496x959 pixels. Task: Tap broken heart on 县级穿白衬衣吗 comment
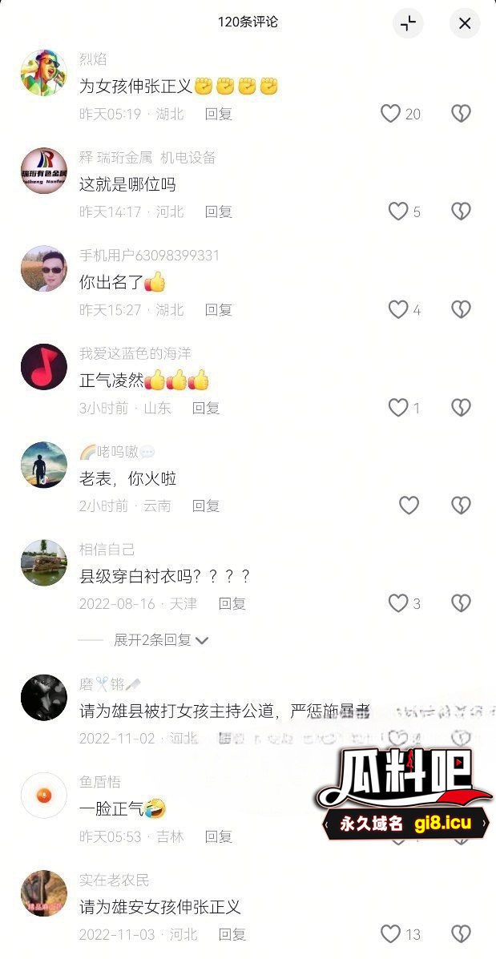point(461,603)
